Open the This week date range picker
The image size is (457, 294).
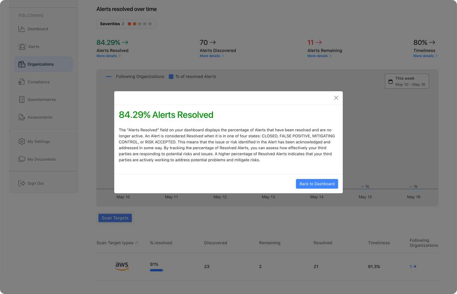click(407, 81)
